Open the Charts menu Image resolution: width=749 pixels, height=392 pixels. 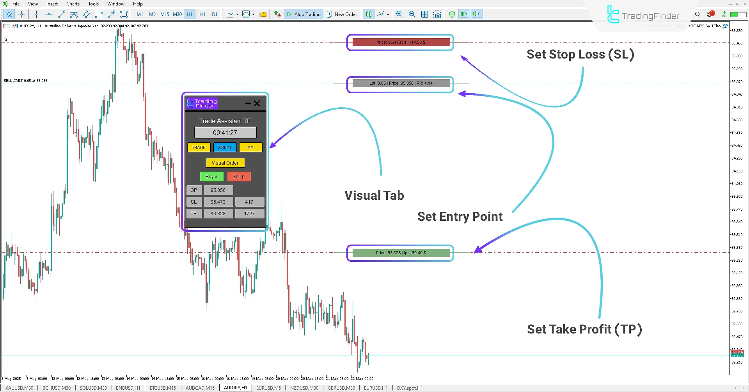pyautogui.click(x=73, y=4)
